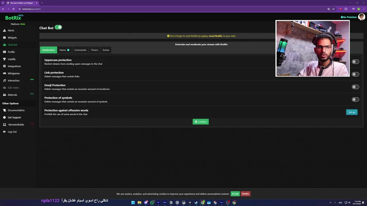This screenshot has height=206, width=367.
Task: Switch to the Name tab
Action: (x=65, y=50)
